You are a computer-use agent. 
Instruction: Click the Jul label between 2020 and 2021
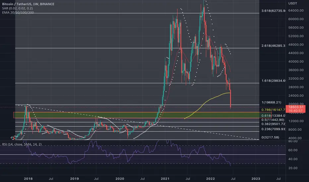[x=142, y=179]
